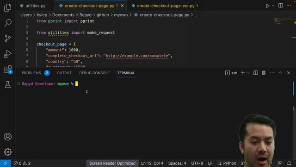Screen dimensions: 296x167
Task: Open terminal panel More Actions ellipsis
Action: coord(272,73)
